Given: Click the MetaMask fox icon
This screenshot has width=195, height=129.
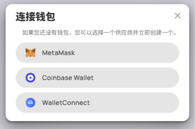Looking at the screenshot, I should click(x=30, y=53).
